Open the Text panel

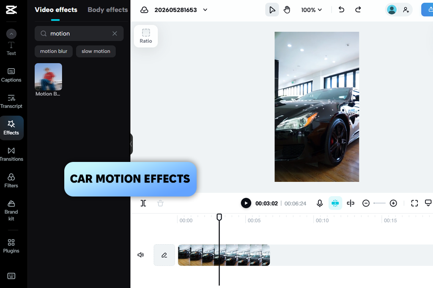tap(11, 49)
